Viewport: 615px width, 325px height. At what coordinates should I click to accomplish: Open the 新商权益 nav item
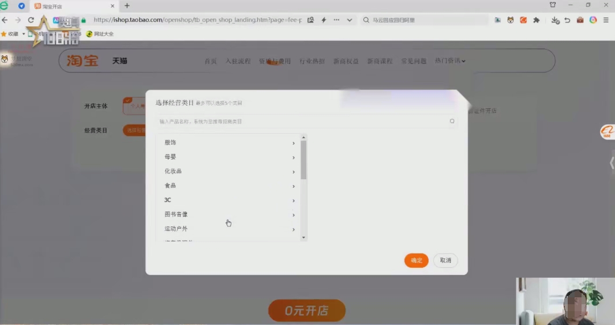(346, 61)
